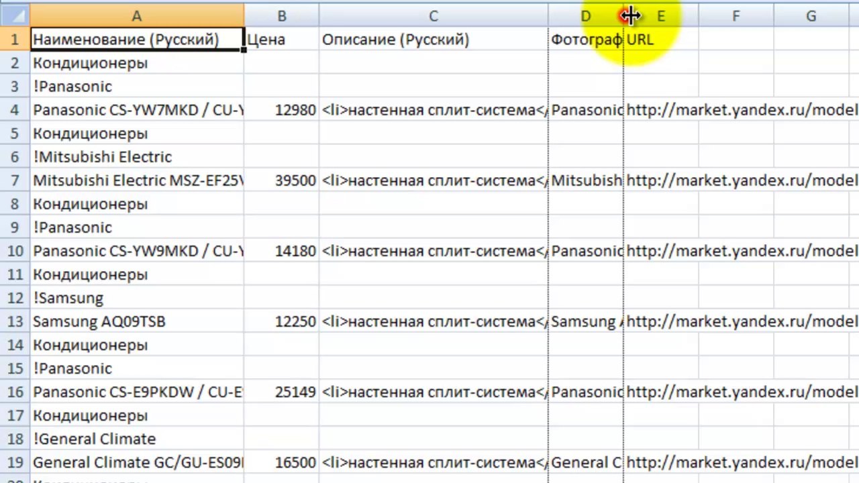Image resolution: width=859 pixels, height=483 pixels.
Task: Click the header cell "URL"
Action: (x=661, y=40)
